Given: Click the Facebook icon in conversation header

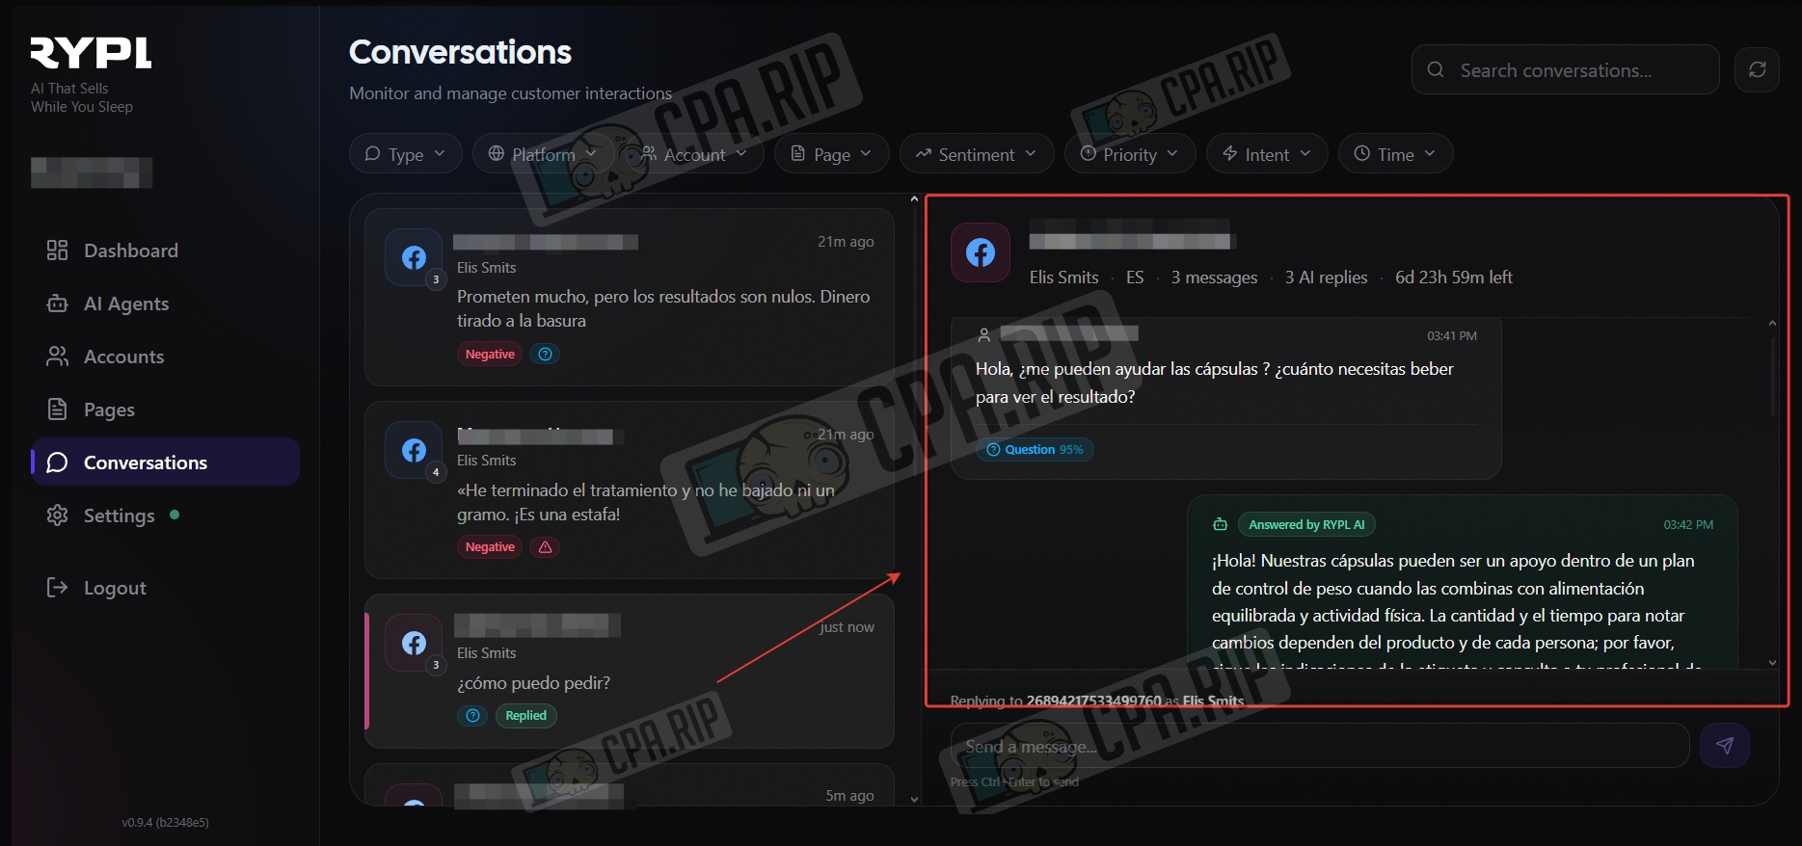Looking at the screenshot, I should click(981, 252).
